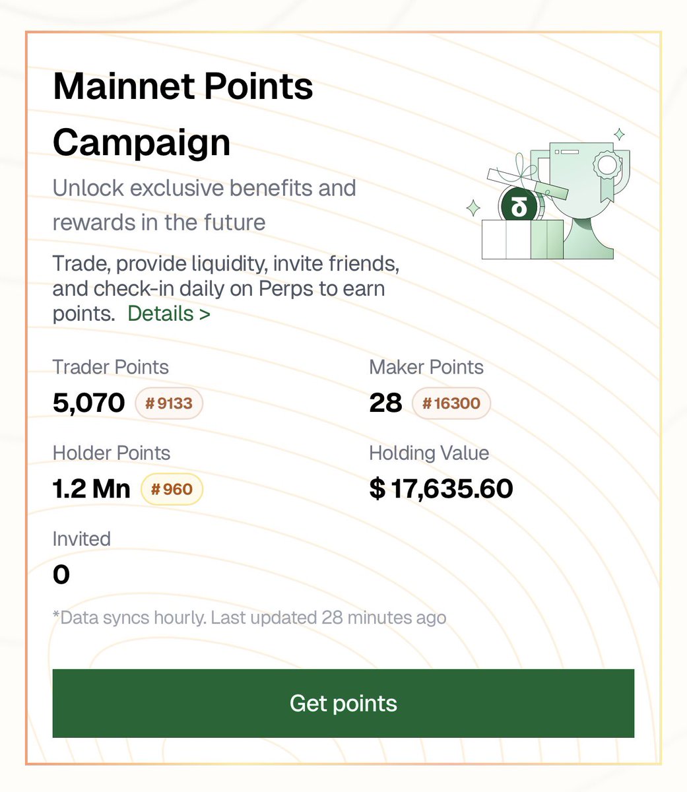This screenshot has width=687, height=792.
Task: Click the $17,635.60 Holding Value amount
Action: coord(441,489)
